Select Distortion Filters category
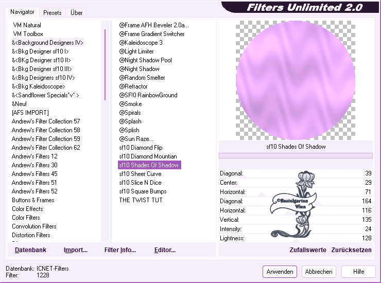 click(x=31, y=235)
